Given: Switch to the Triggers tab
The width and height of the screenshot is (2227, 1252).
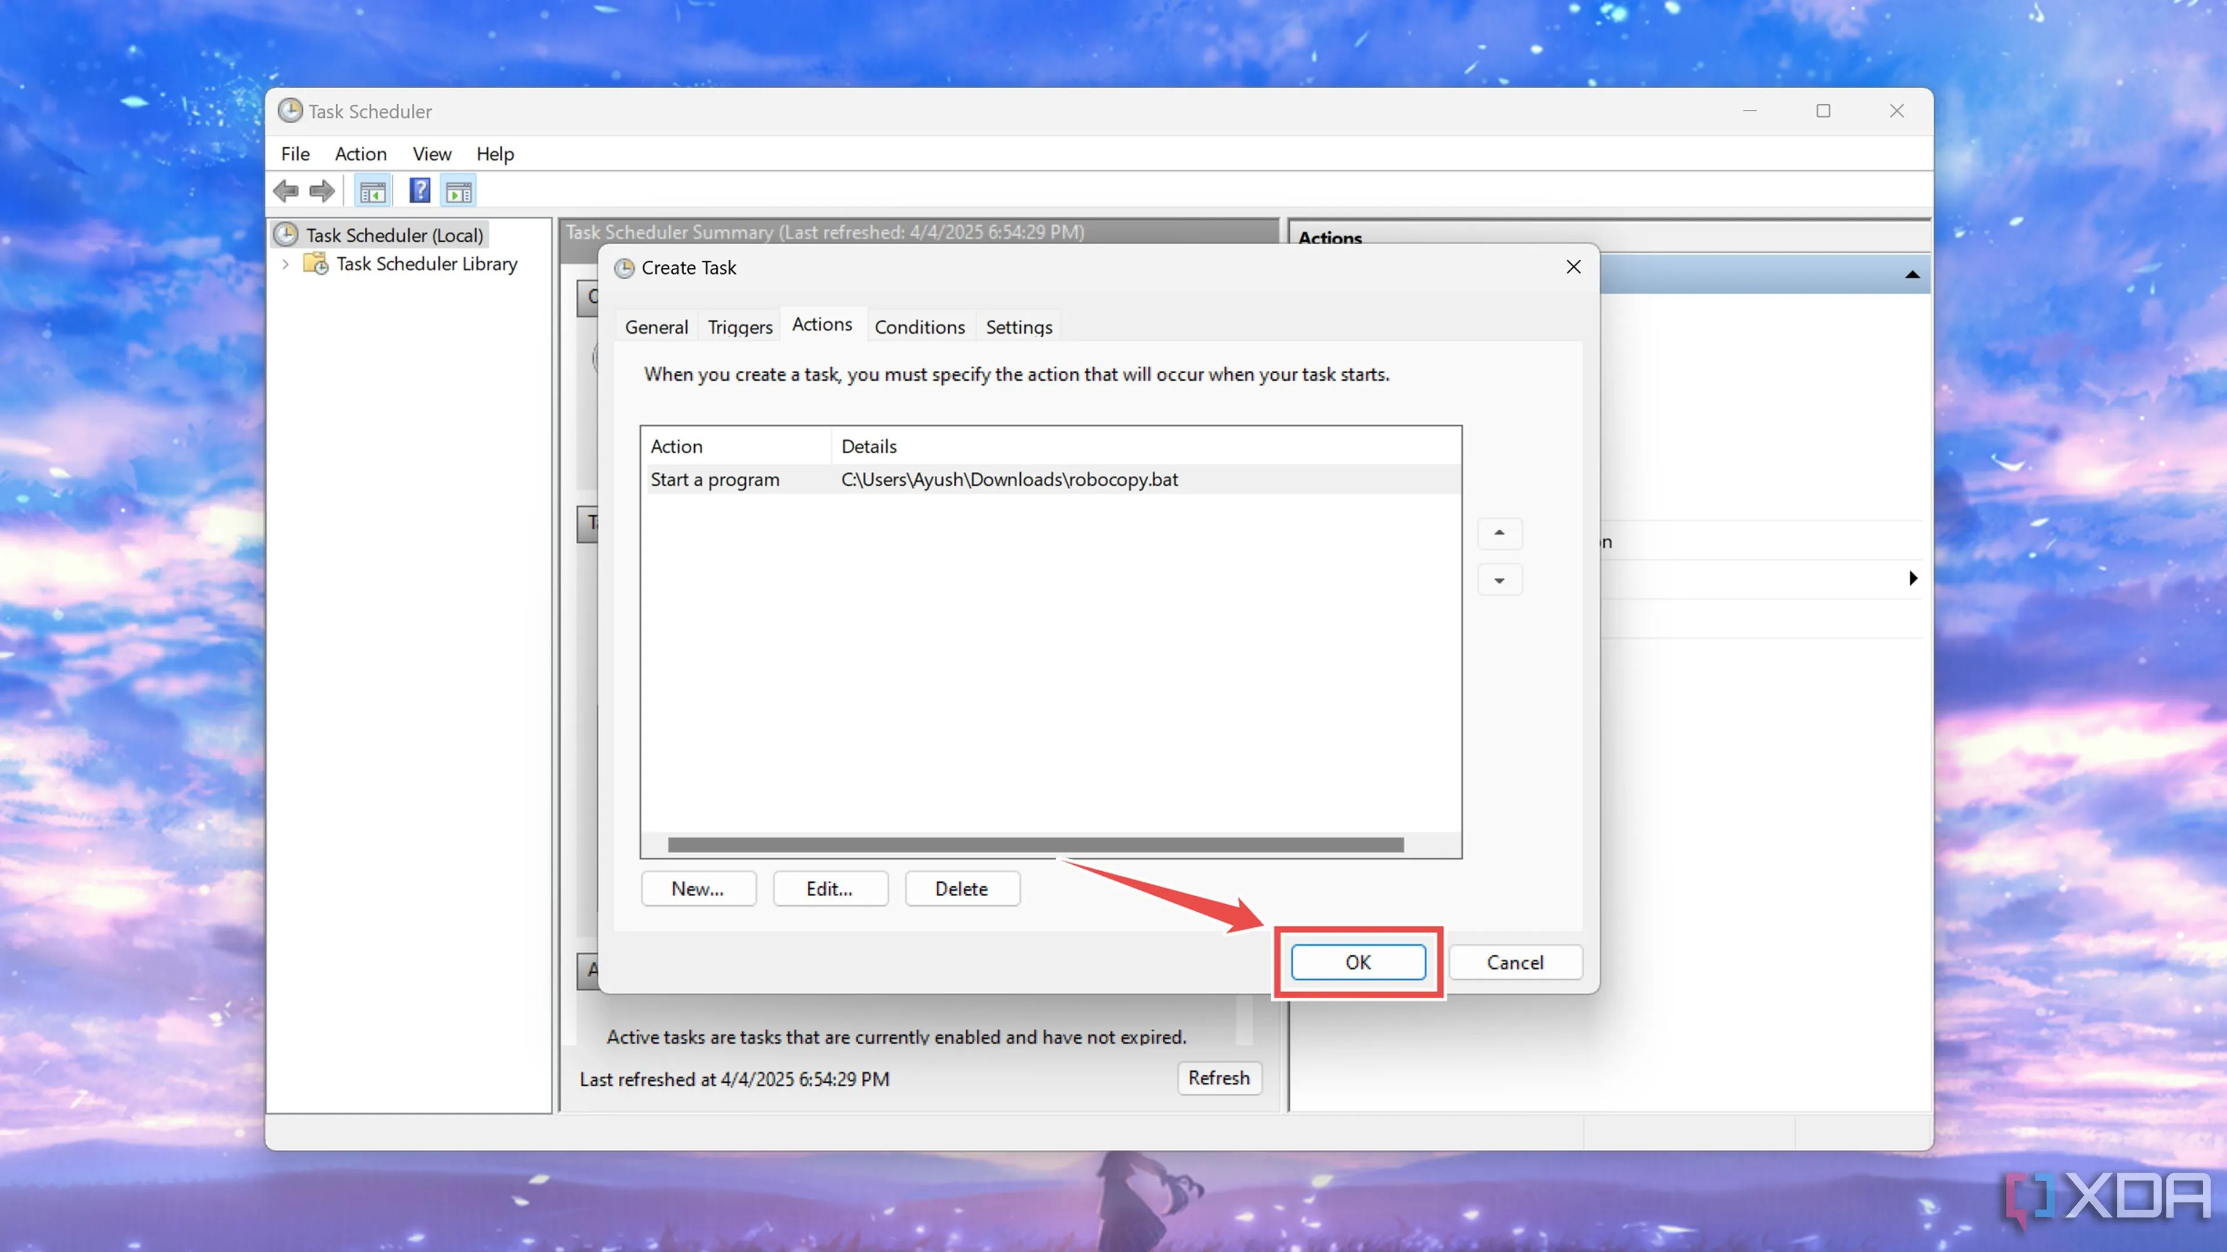Looking at the screenshot, I should tap(739, 326).
